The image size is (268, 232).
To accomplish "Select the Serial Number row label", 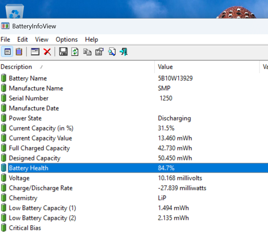I will point(29,98).
